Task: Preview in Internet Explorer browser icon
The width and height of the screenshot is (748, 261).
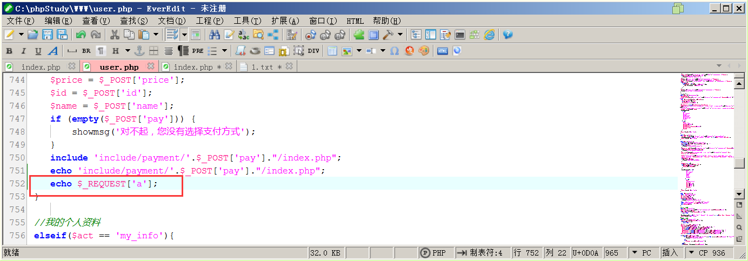Action: 489,35
